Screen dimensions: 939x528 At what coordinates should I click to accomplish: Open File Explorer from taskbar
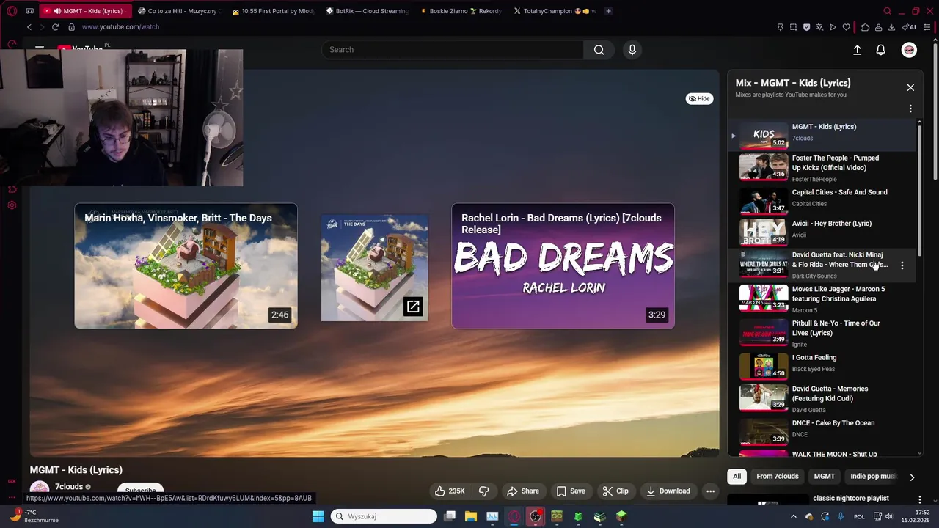click(x=470, y=516)
